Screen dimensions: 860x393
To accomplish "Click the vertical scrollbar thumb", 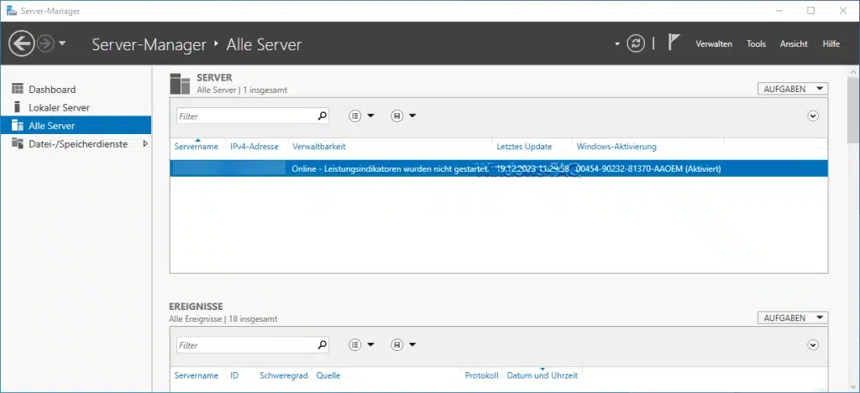I will (853, 109).
